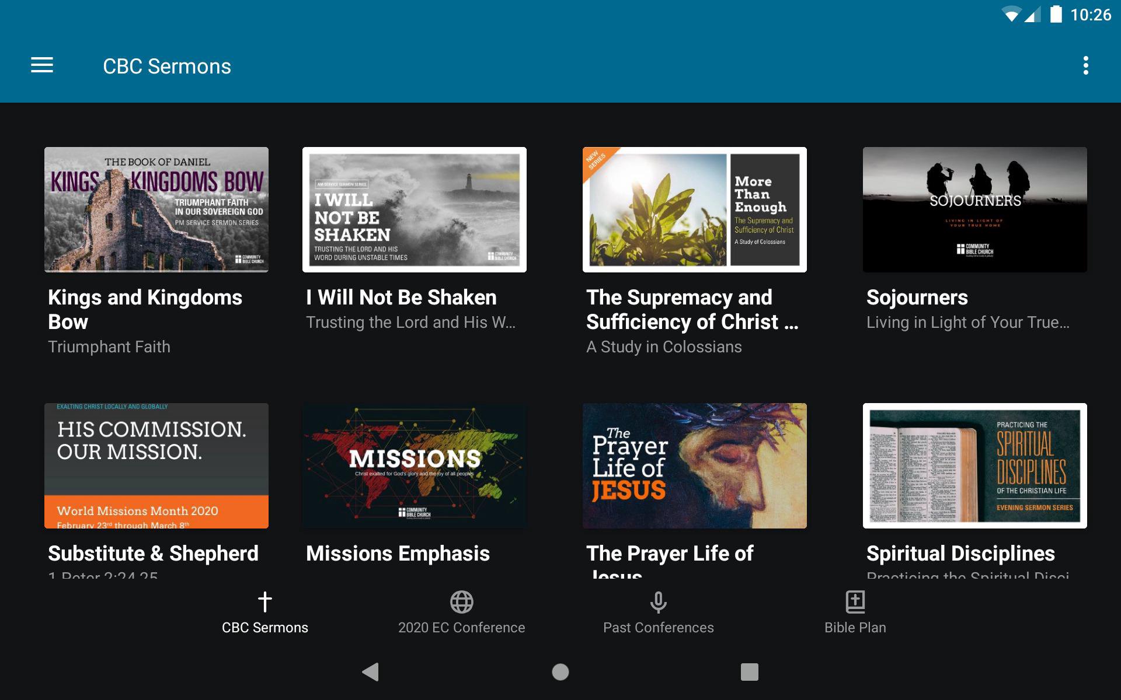Open Kings and Kingdoms Bow series thumbnail
Image resolution: width=1121 pixels, height=700 pixels.
[156, 209]
